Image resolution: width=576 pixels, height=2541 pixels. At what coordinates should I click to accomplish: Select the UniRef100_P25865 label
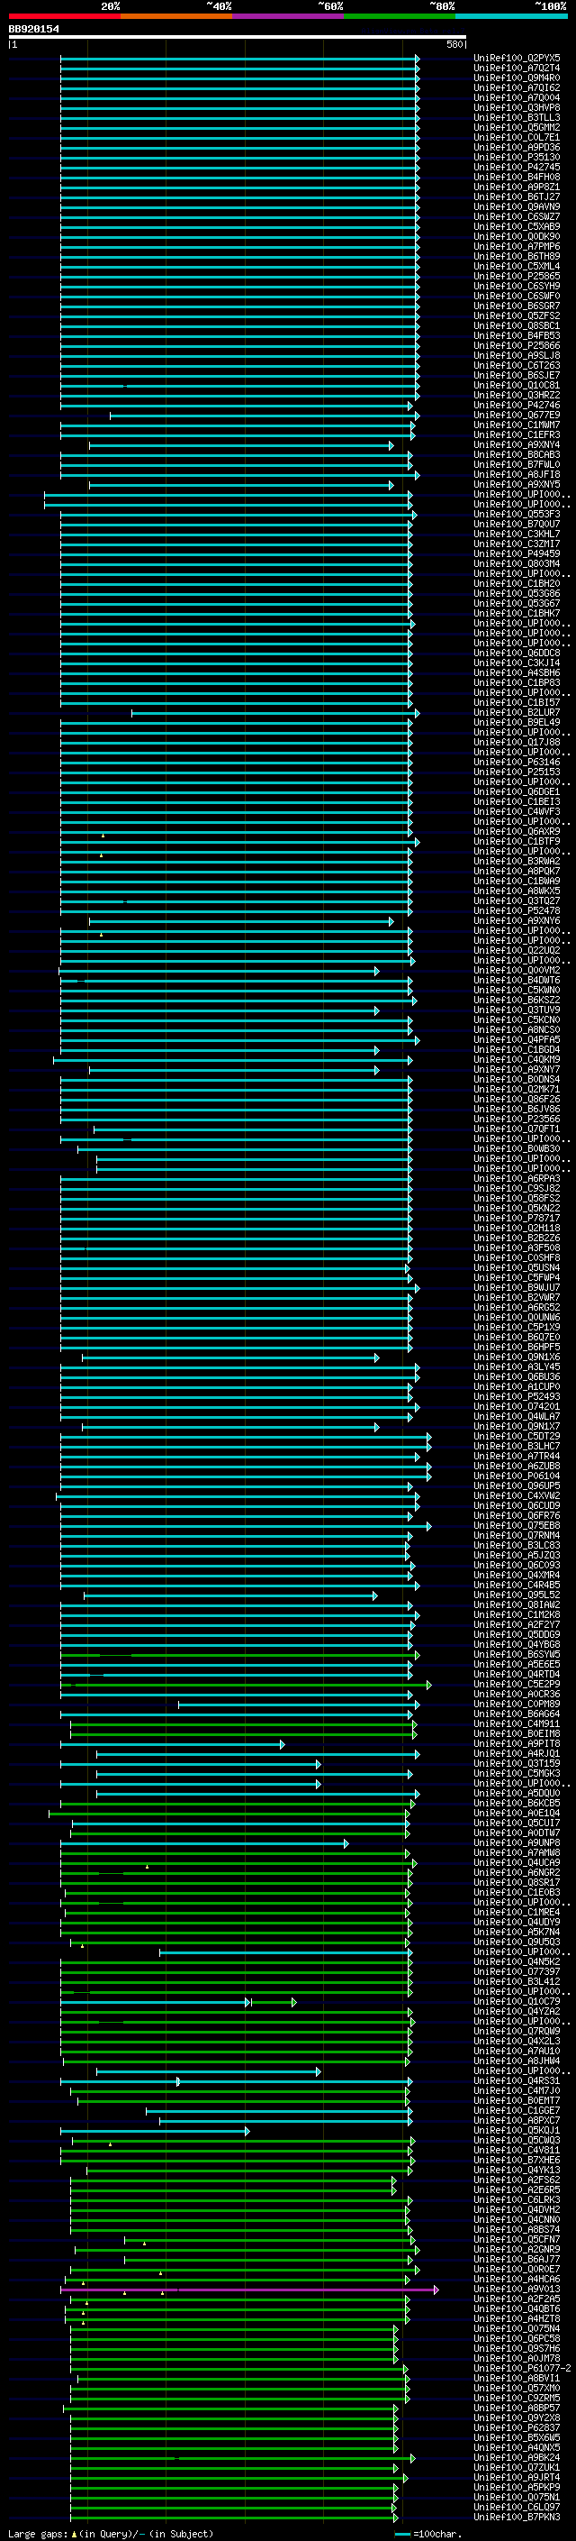click(x=516, y=276)
